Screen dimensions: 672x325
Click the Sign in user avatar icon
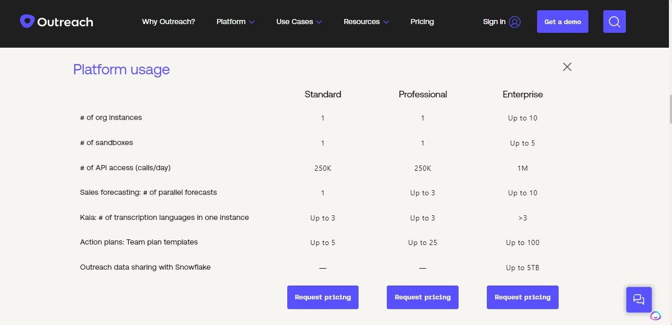[515, 22]
